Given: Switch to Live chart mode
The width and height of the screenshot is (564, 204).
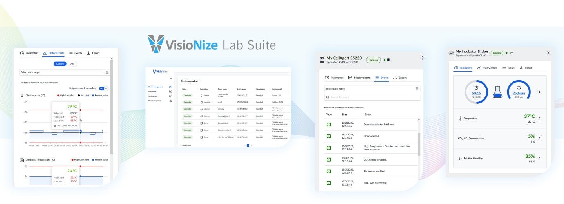Looking at the screenshot, I should (72, 64).
